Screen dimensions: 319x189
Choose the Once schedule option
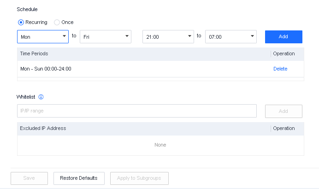57,22
